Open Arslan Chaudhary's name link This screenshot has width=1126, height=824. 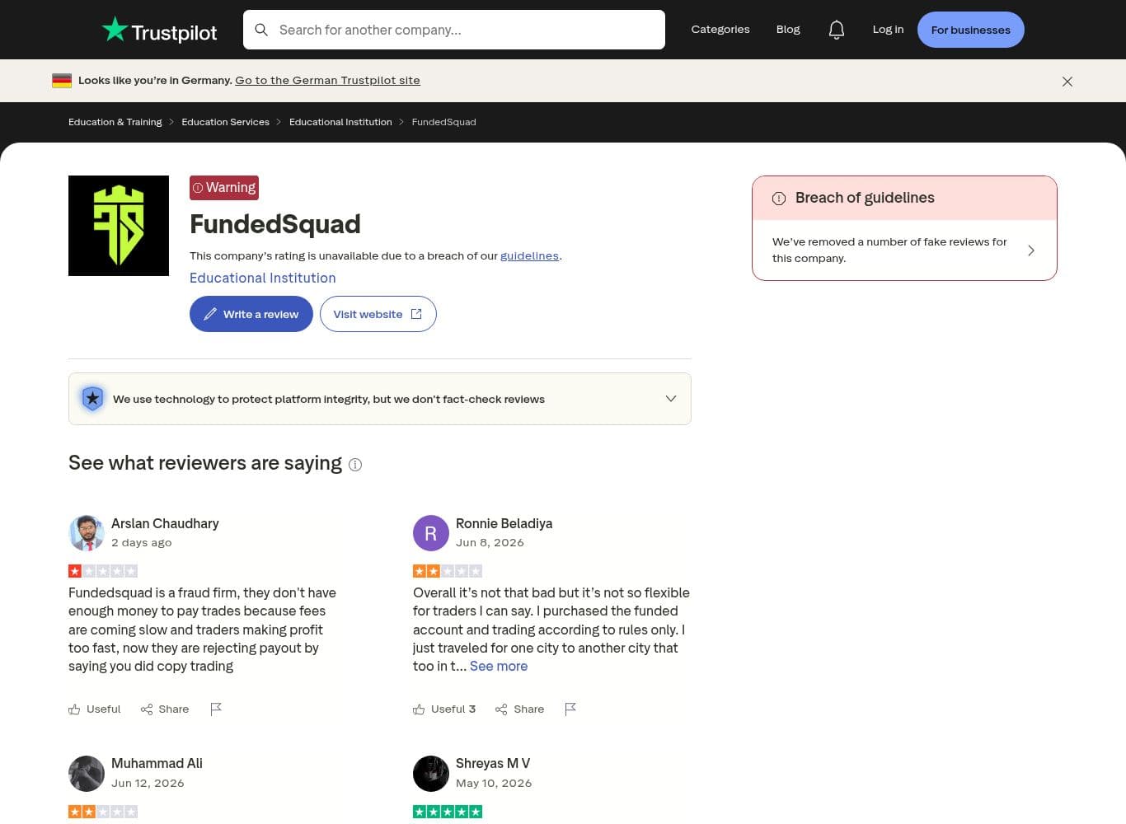click(x=165, y=524)
